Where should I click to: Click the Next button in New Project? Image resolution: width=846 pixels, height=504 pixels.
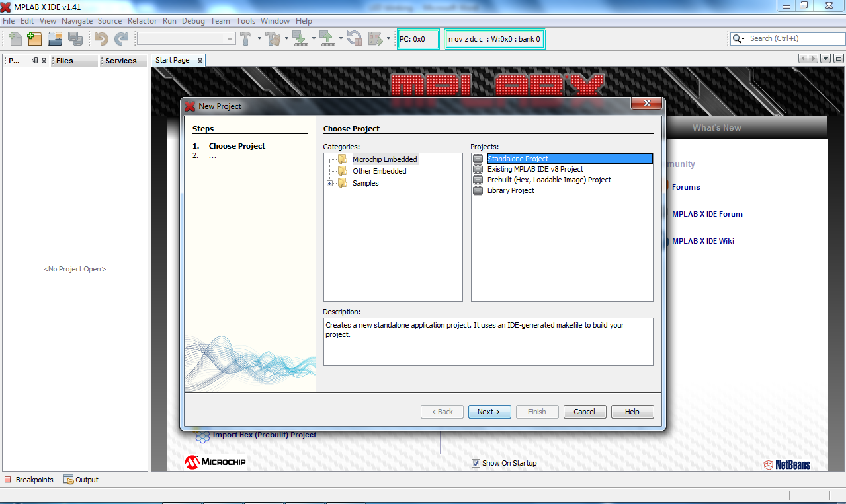tap(489, 411)
